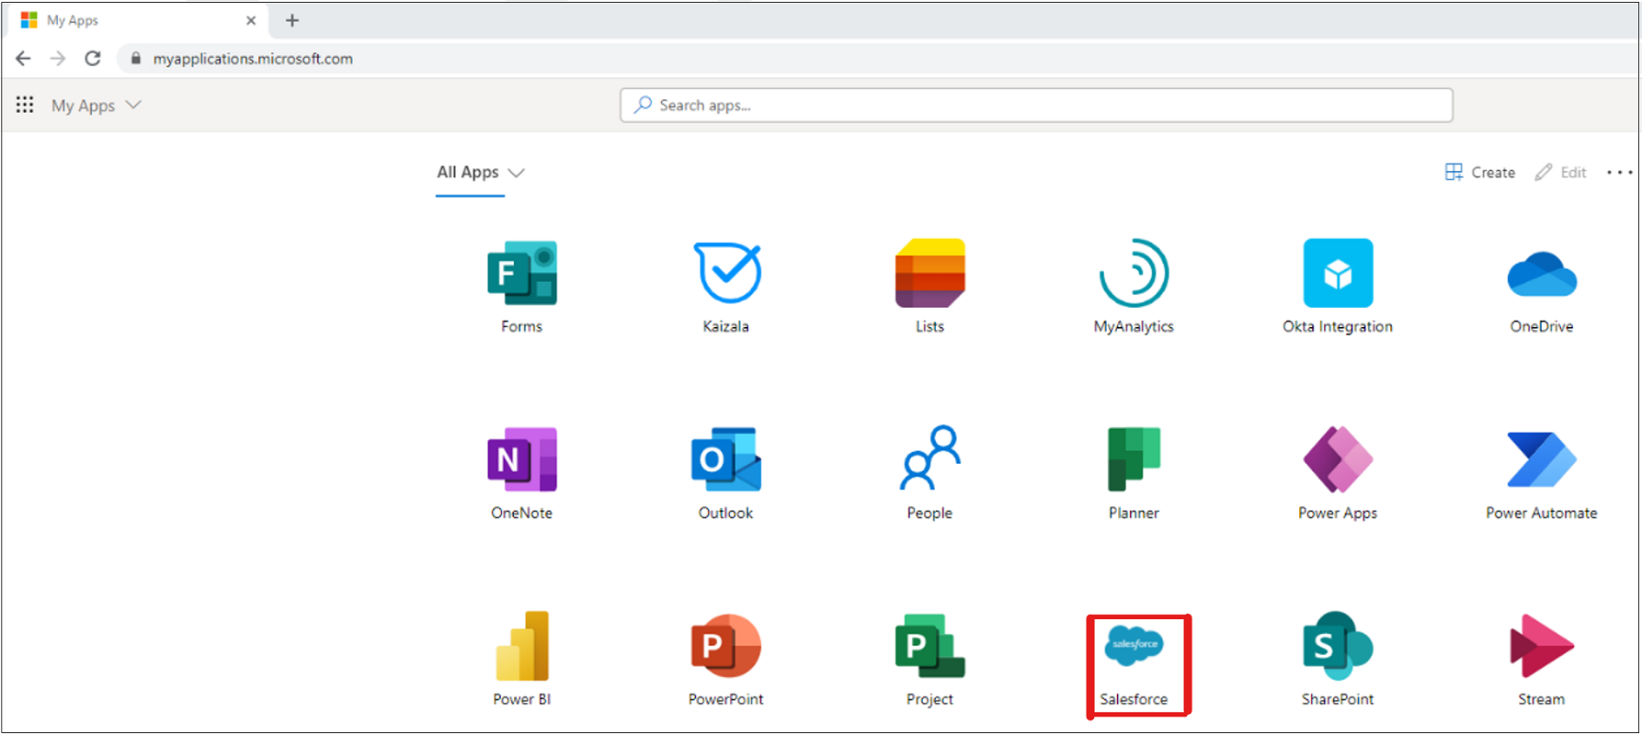This screenshot has width=1642, height=735.
Task: Expand the All Apps collection chevron
Action: click(517, 173)
